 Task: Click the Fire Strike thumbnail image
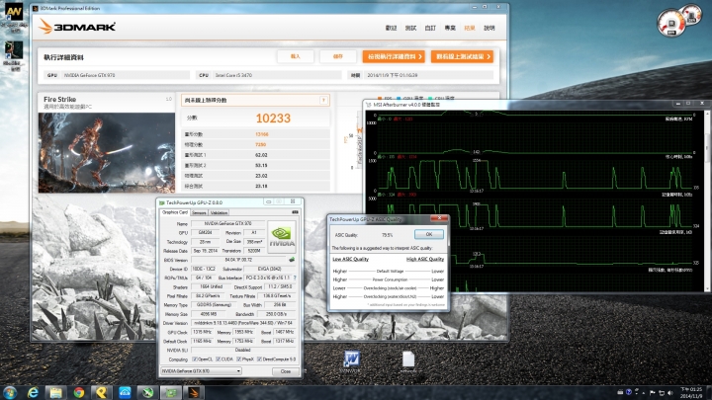pos(106,153)
